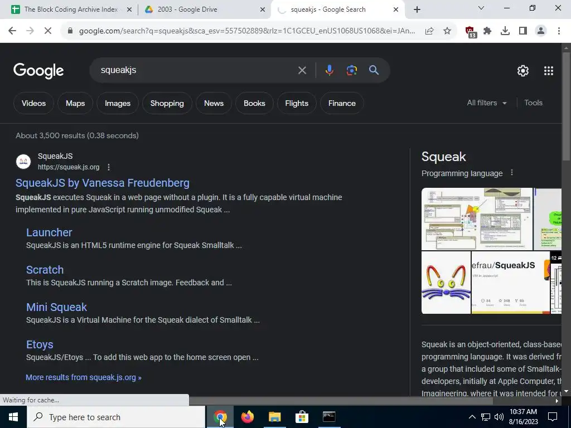Open the Chrome profile avatar
The height and width of the screenshot is (428, 571).
541,31
